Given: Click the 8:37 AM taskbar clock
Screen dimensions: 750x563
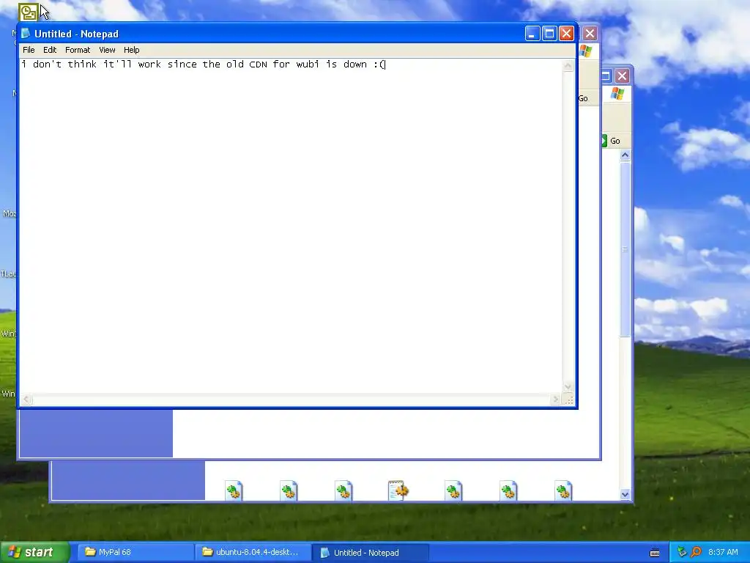Looking at the screenshot, I should tap(723, 552).
